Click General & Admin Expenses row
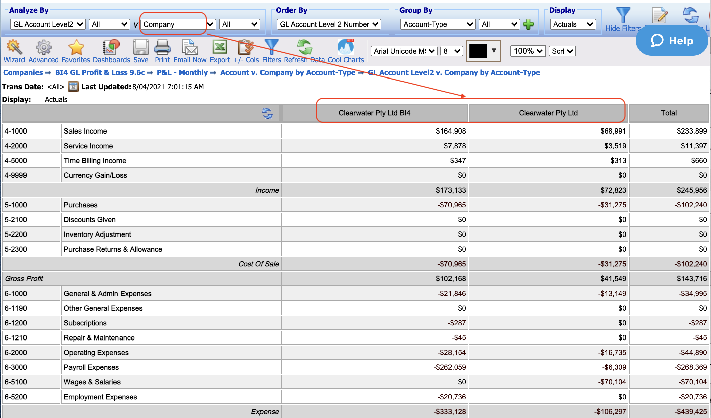 (x=108, y=294)
